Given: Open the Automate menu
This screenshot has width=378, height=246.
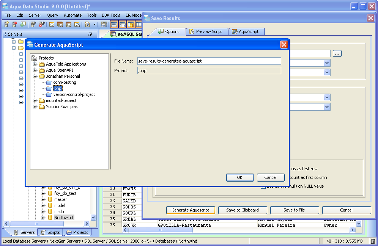Looking at the screenshot, I should coord(73,15).
